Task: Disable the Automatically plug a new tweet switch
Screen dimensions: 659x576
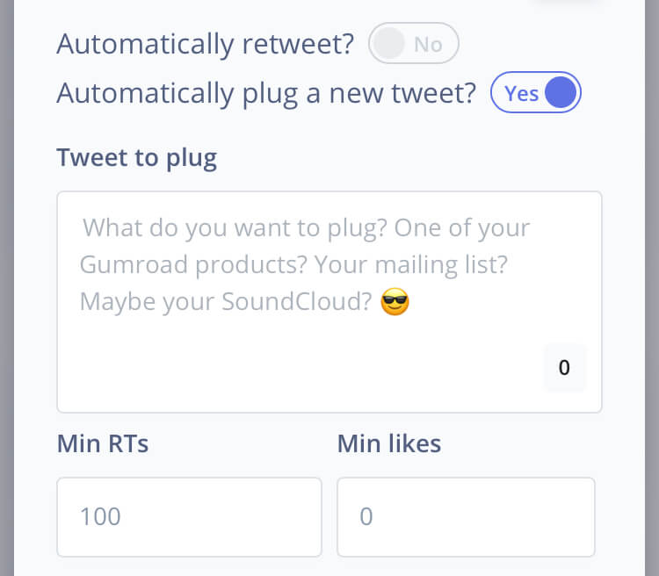Action: pos(535,93)
